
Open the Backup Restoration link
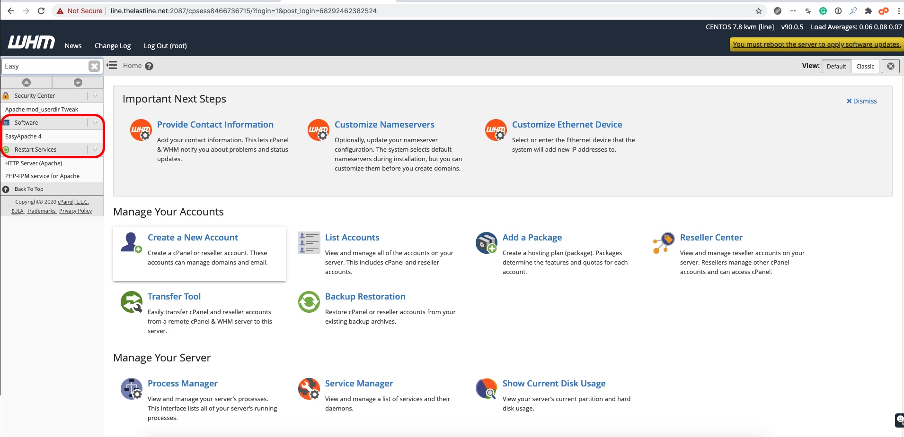(x=365, y=297)
